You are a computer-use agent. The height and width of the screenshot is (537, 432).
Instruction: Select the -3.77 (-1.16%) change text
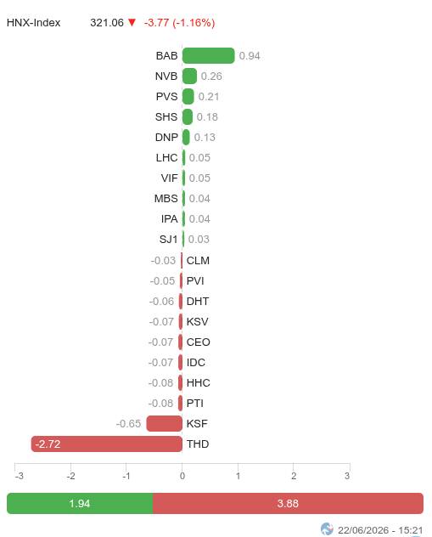(x=179, y=23)
